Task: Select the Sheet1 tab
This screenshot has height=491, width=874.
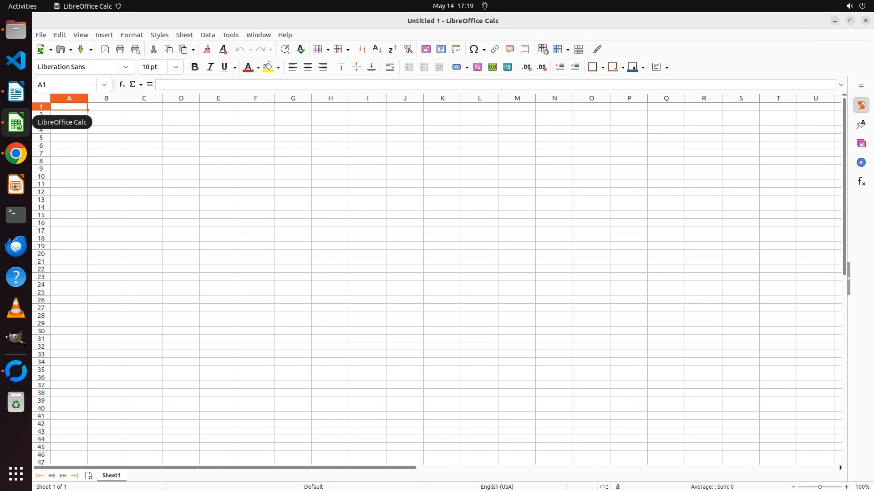Action: (x=111, y=476)
